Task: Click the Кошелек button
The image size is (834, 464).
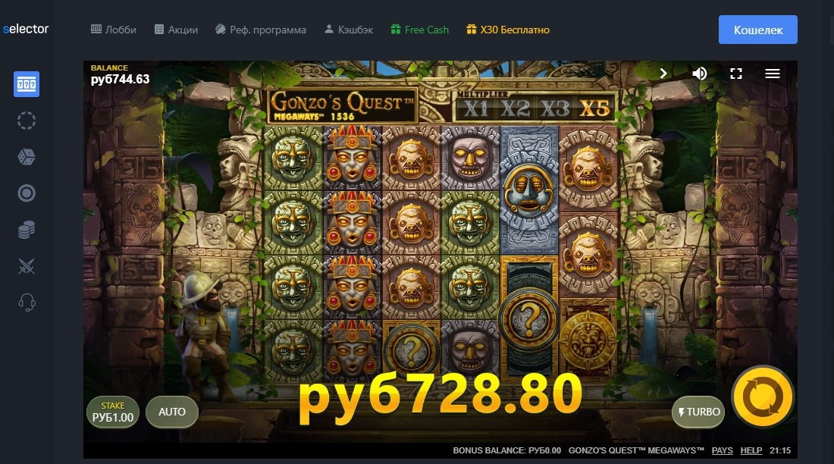Action: 758,30
